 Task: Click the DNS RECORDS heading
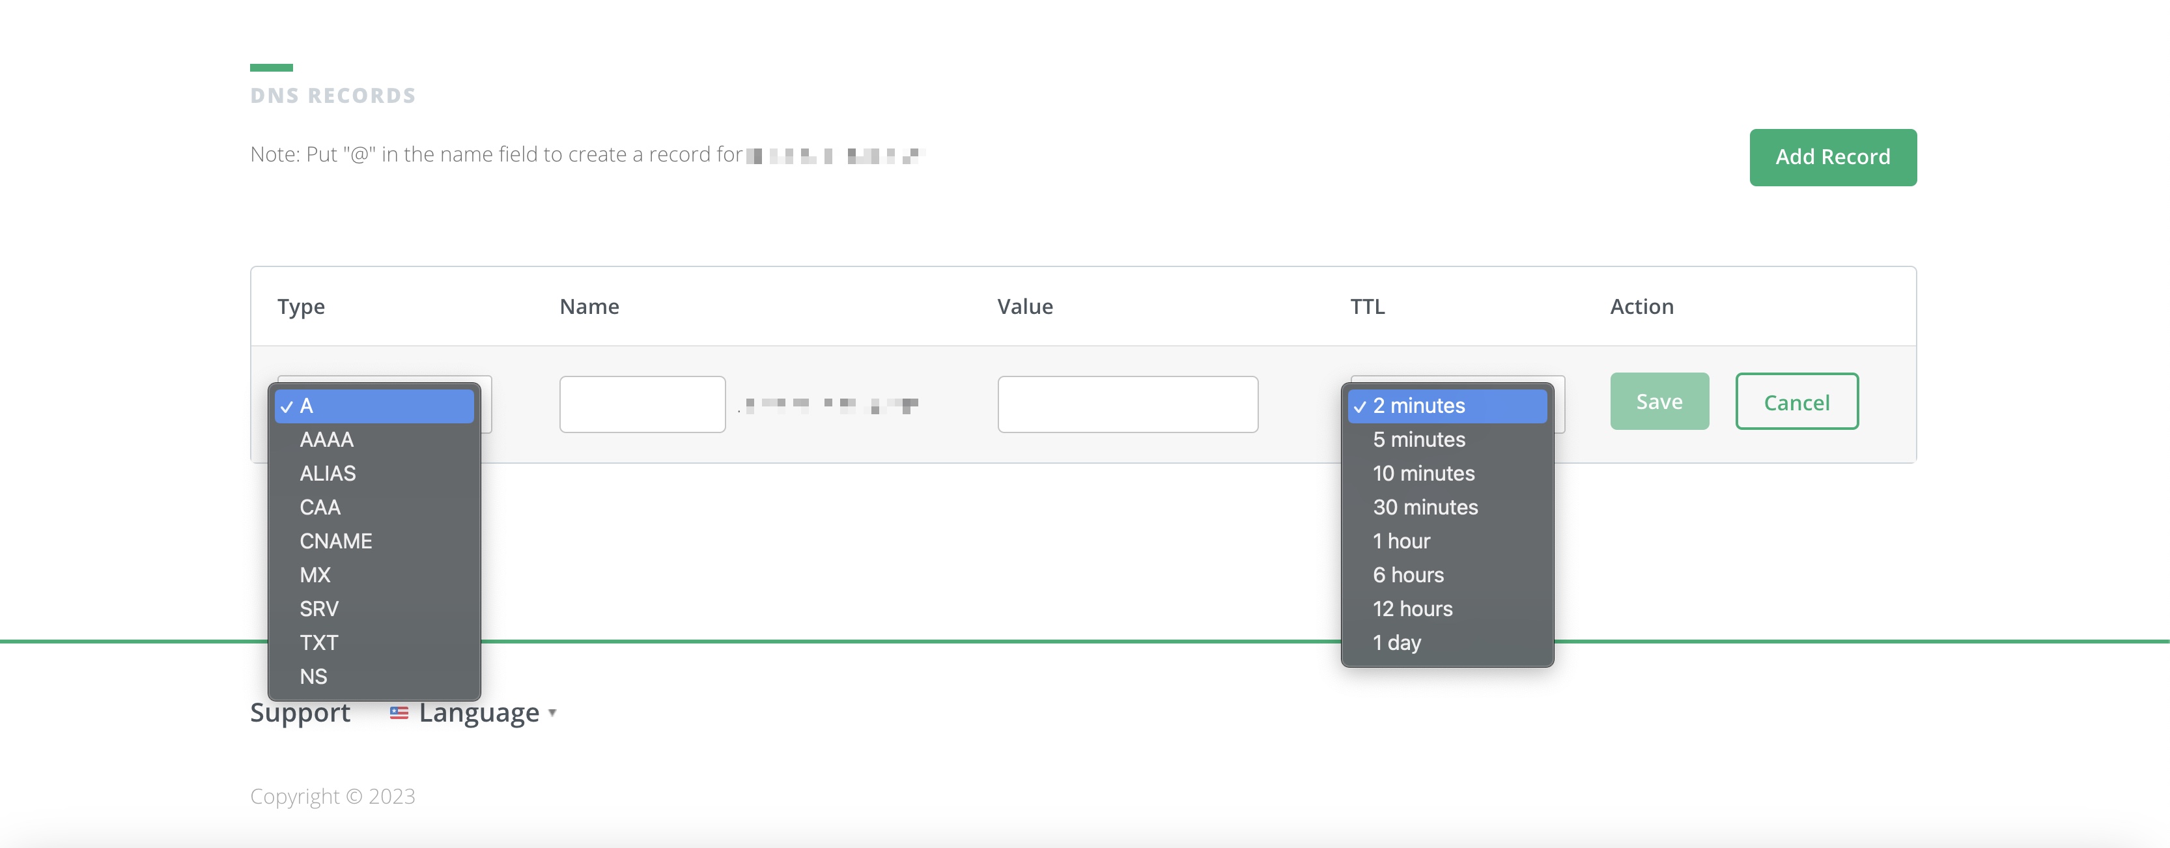333,96
